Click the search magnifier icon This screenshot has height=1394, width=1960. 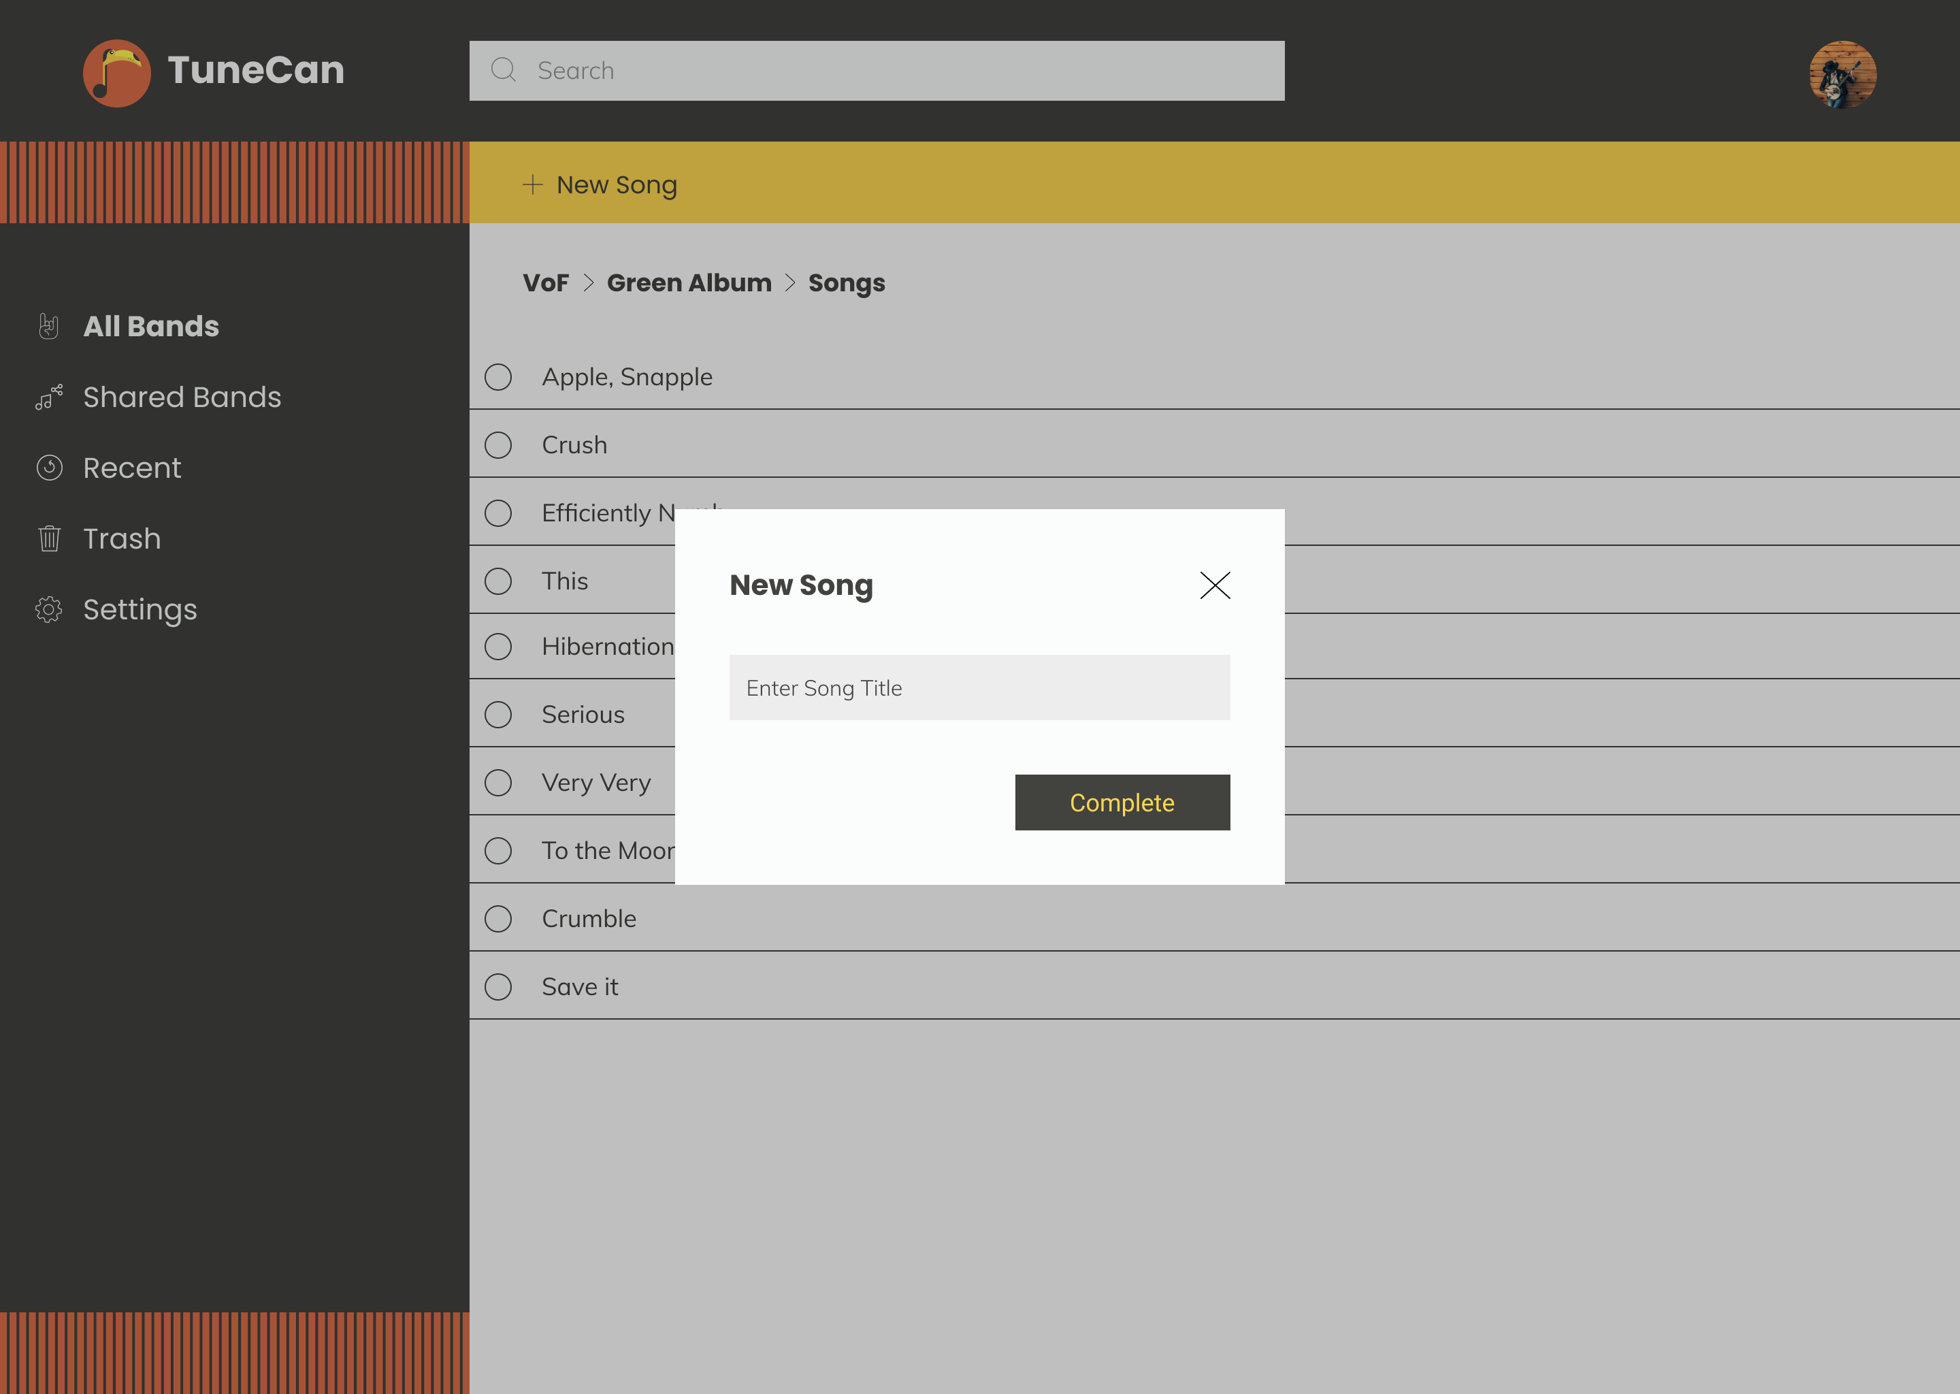click(504, 69)
